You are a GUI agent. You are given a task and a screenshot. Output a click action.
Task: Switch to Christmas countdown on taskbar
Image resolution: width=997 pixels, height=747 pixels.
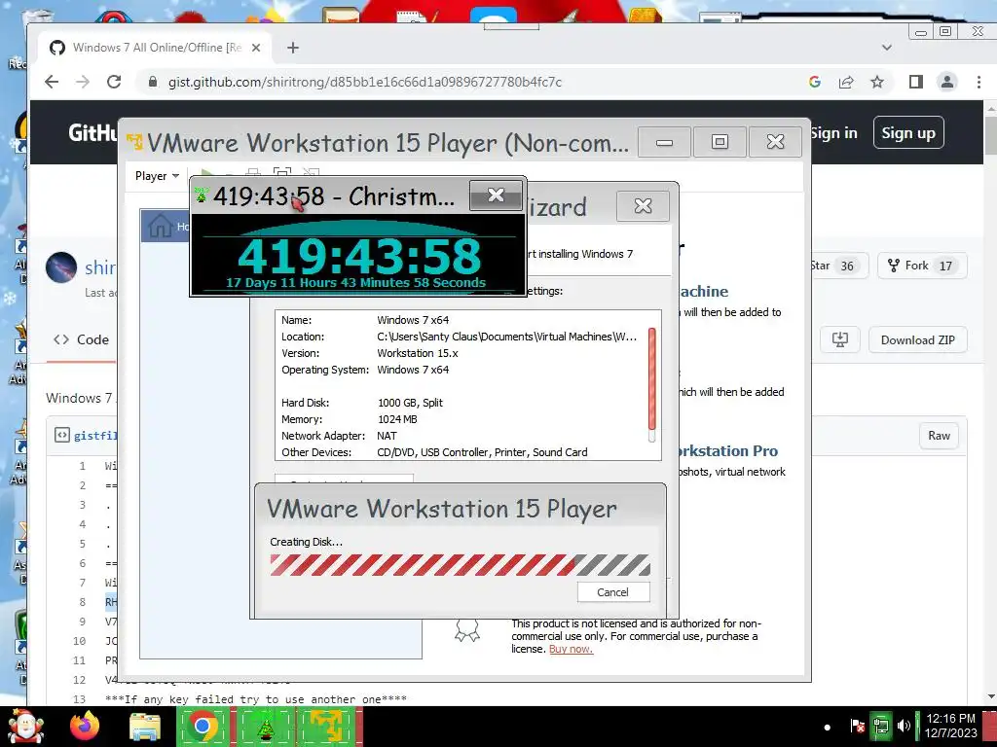pyautogui.click(x=266, y=726)
